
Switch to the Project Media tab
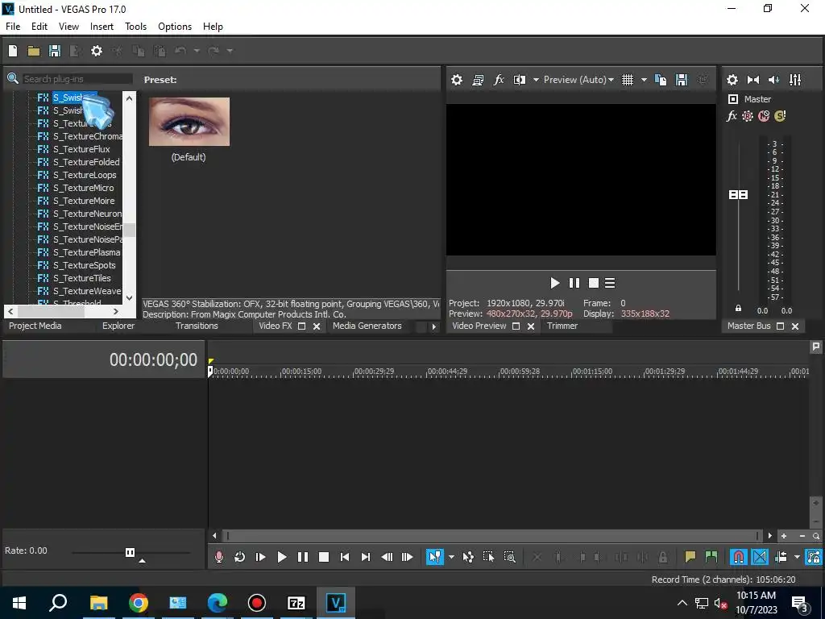point(35,326)
